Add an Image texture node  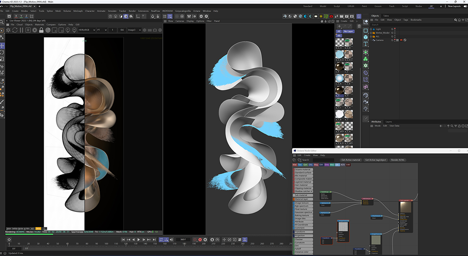(302, 203)
